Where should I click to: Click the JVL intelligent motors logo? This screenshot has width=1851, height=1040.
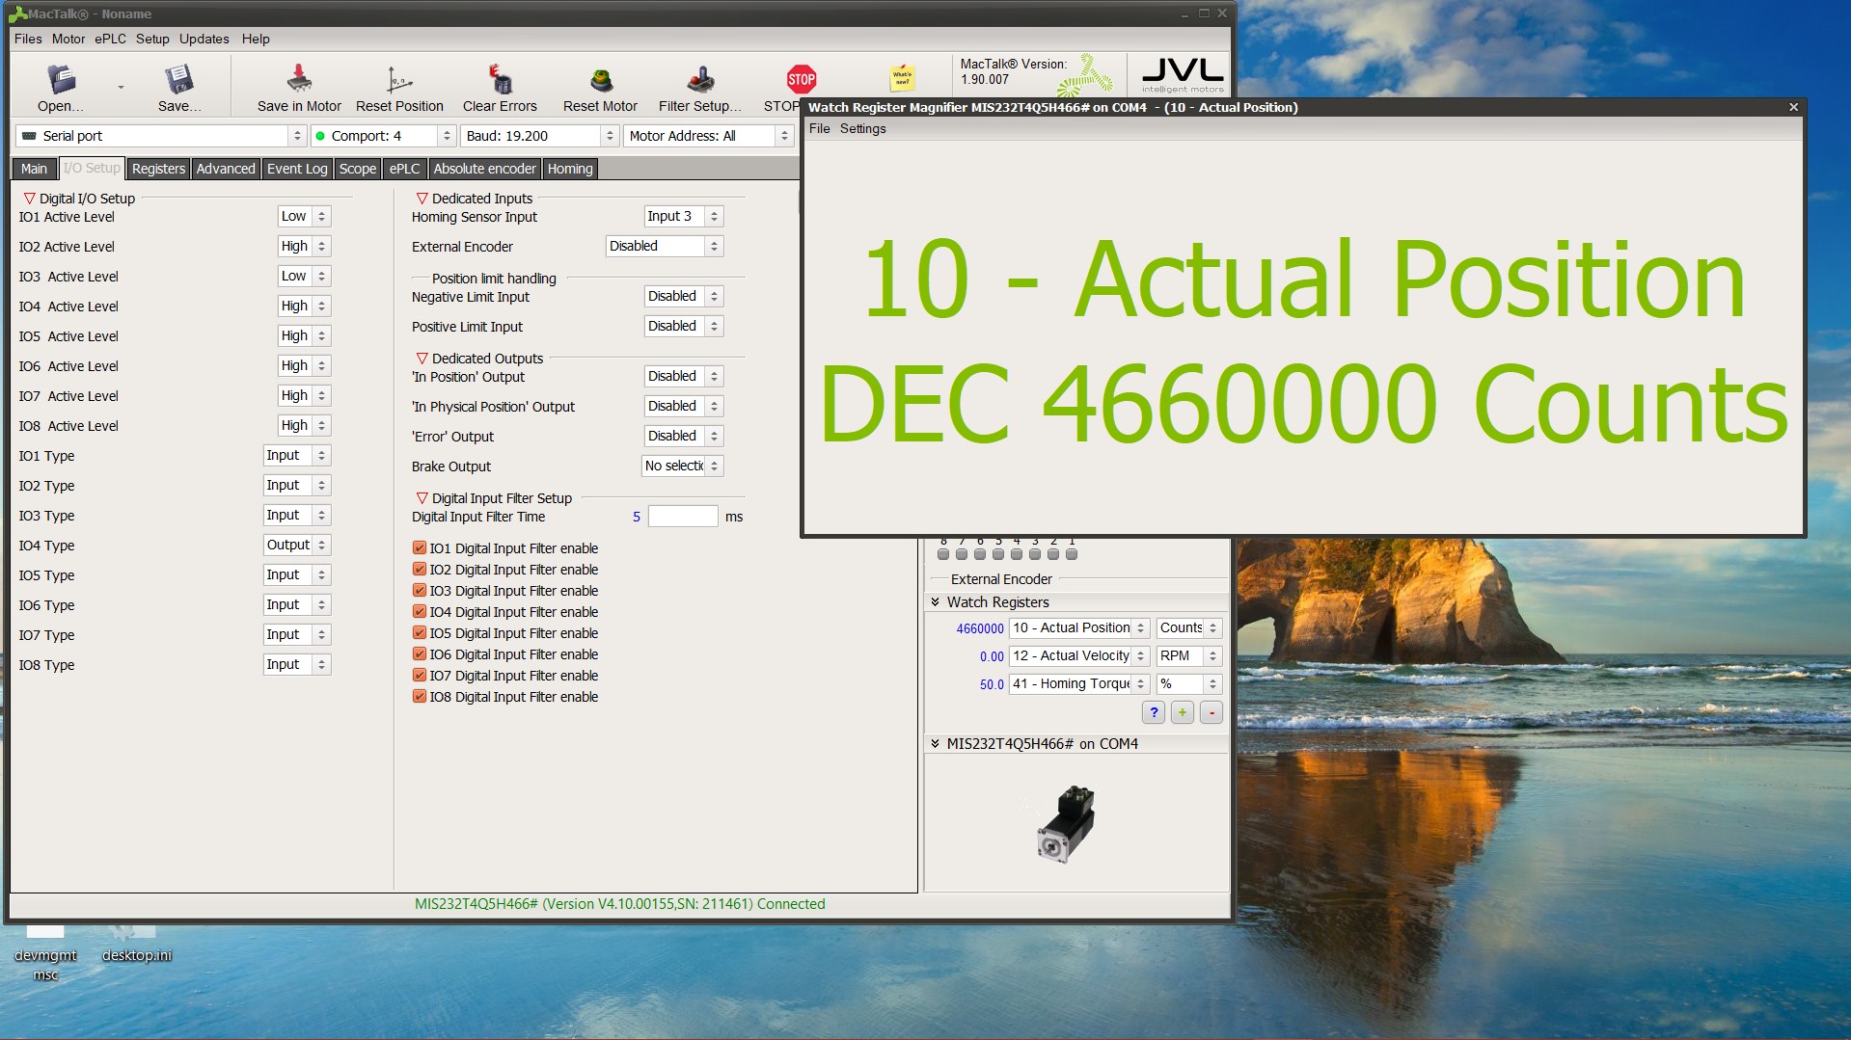[x=1183, y=74]
